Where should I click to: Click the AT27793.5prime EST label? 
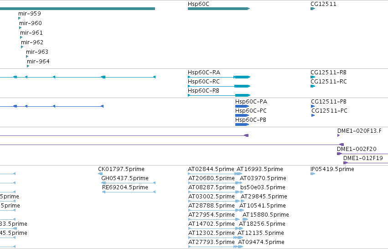pyautogui.click(x=211, y=243)
